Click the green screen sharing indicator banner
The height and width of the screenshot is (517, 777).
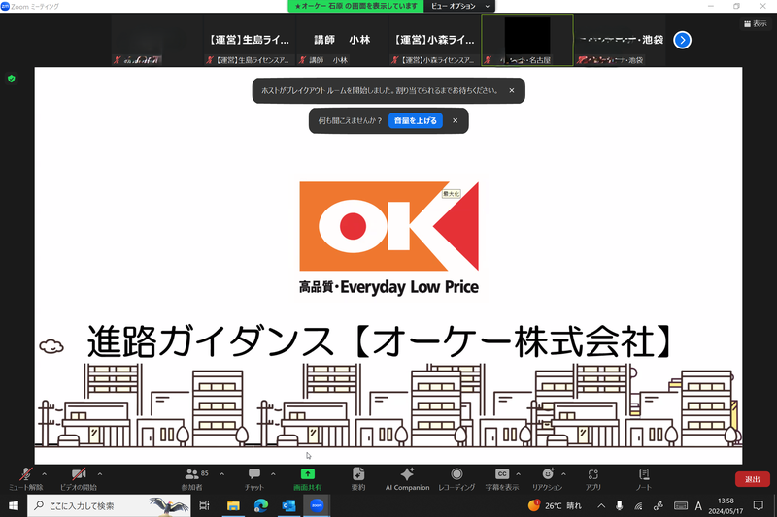pyautogui.click(x=355, y=6)
